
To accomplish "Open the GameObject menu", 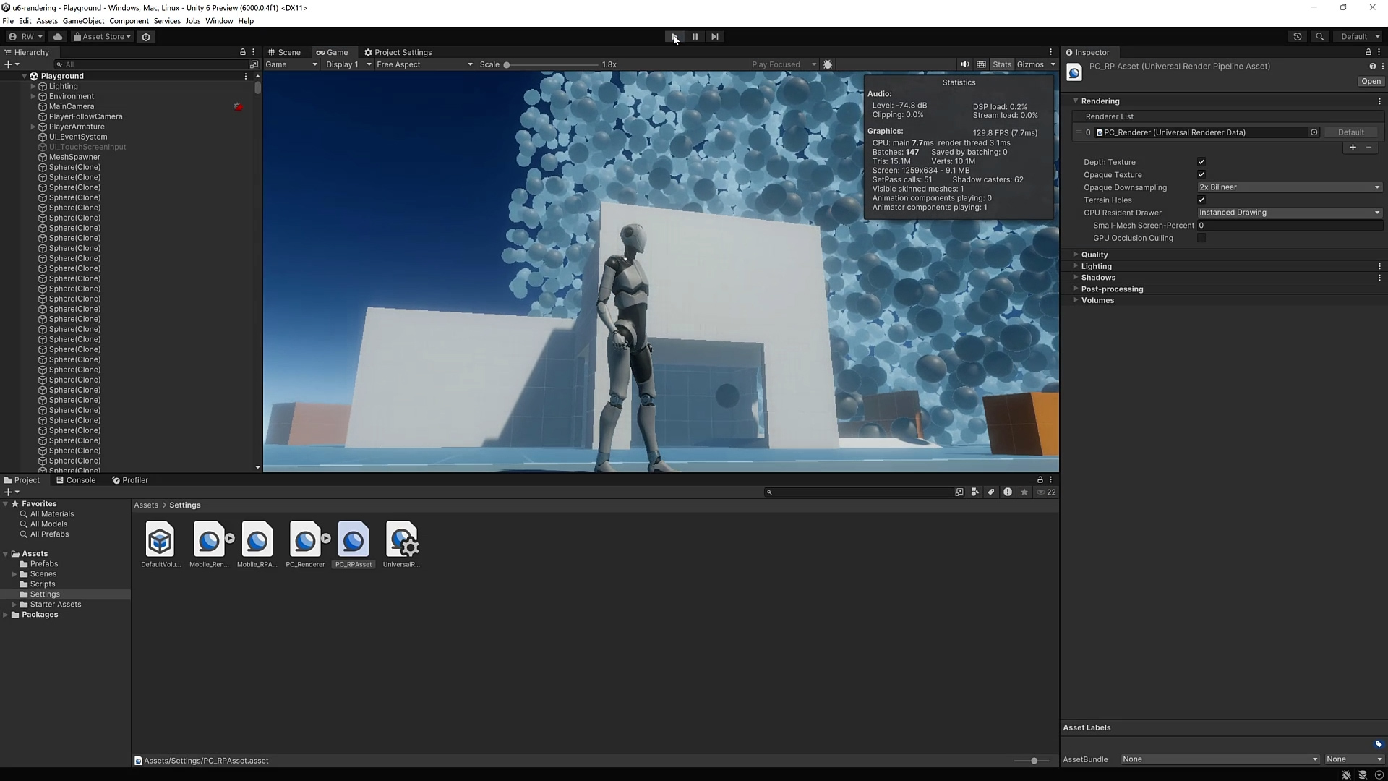I will coord(83,21).
